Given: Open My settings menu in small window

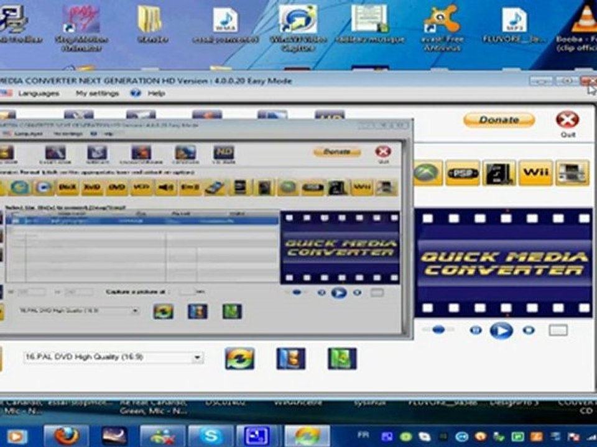Looking at the screenshot, I should tap(68, 134).
